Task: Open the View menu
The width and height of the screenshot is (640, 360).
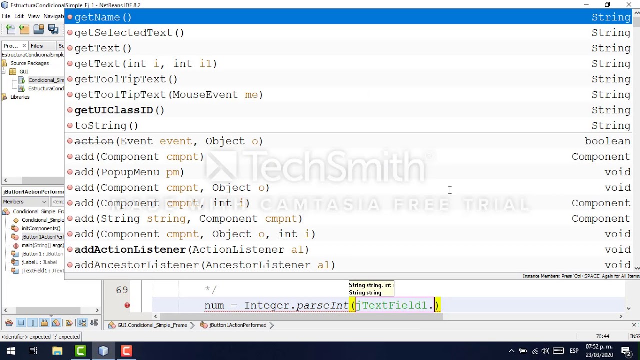Action: [x=34, y=16]
